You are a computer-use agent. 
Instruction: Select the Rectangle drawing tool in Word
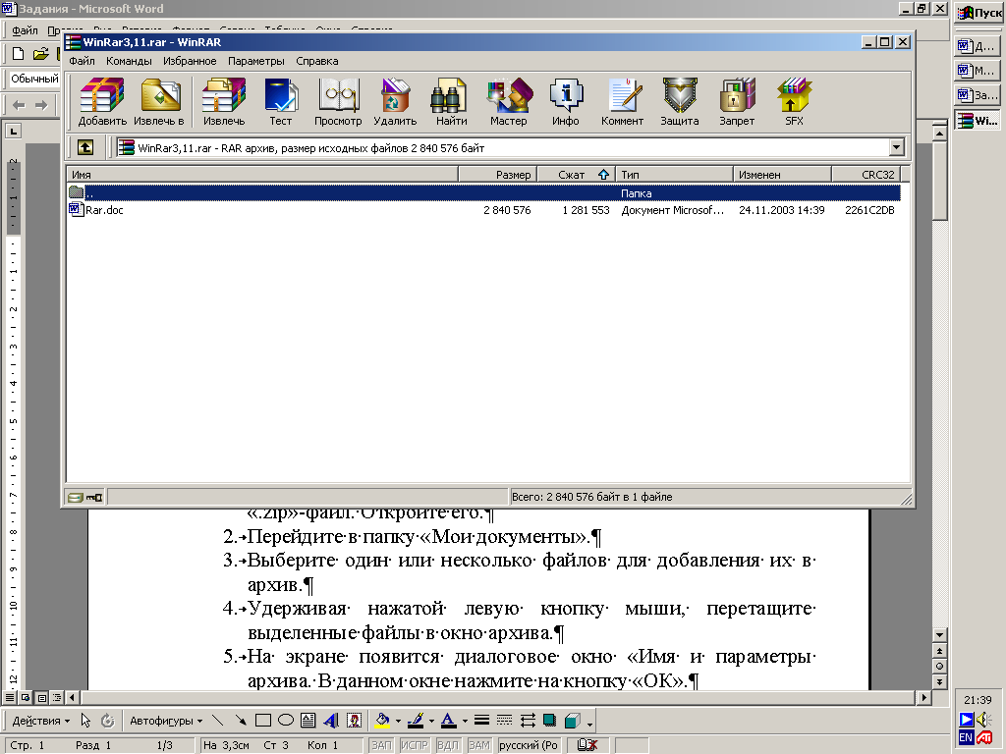click(x=263, y=721)
